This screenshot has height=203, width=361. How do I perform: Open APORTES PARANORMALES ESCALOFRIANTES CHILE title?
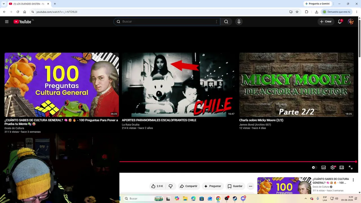(159, 120)
